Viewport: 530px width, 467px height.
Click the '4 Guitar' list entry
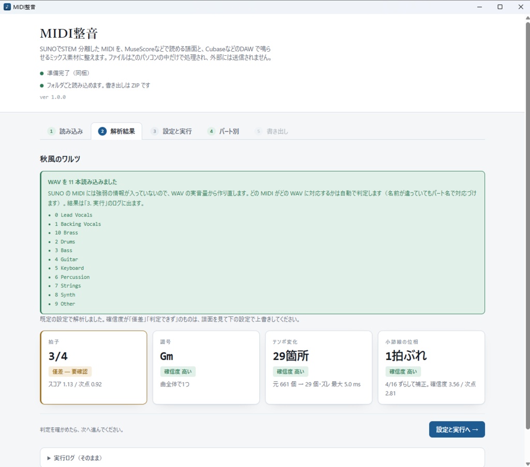[66, 259]
